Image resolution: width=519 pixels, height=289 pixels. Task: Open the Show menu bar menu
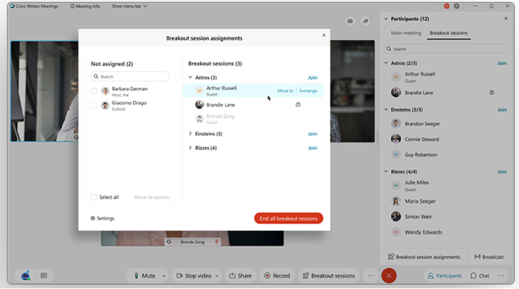(129, 6)
